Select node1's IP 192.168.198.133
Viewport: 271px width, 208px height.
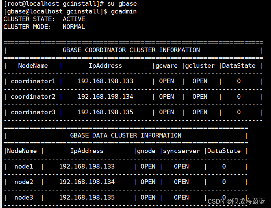87,167
